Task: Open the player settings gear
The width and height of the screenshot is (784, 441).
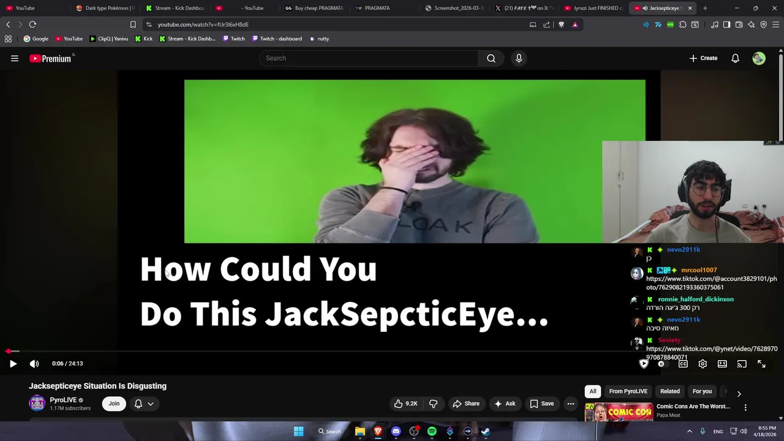Action: [x=703, y=364]
